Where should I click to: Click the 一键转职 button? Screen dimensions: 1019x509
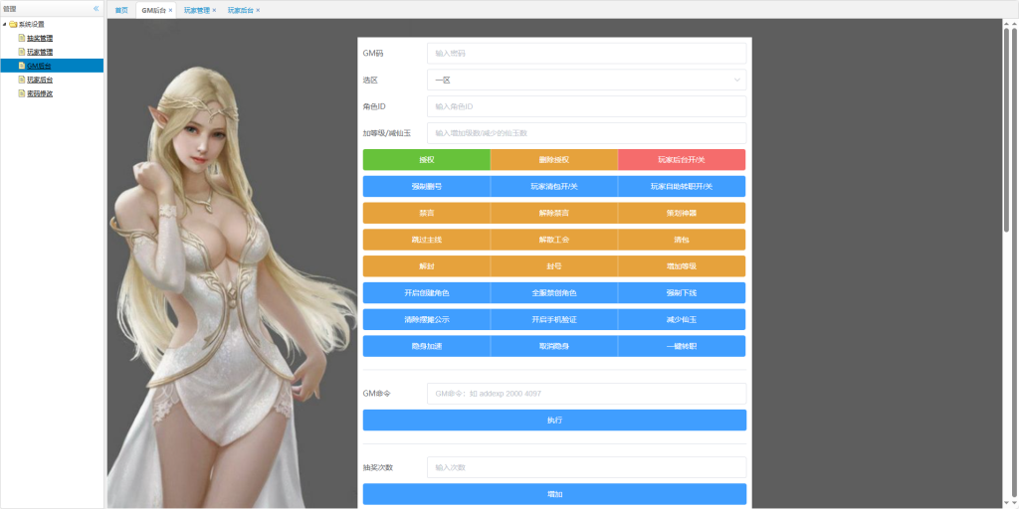(682, 346)
